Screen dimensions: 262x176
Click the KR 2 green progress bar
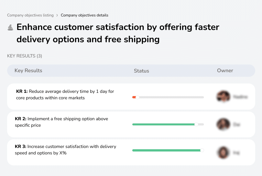(x=163, y=124)
